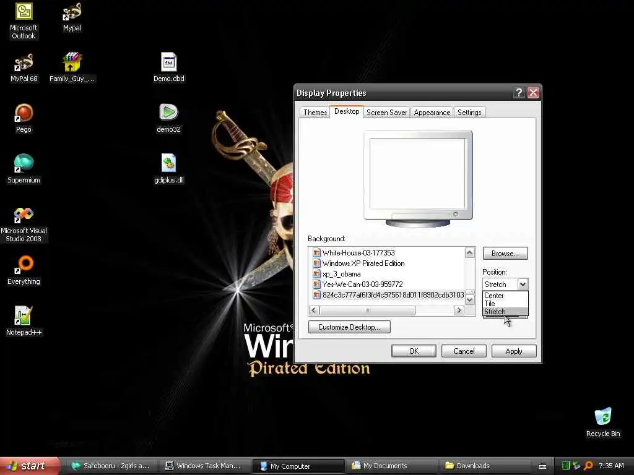Image resolution: width=634 pixels, height=475 pixels.
Task: Click the green CPU monitor tray icon
Action: coord(566,466)
